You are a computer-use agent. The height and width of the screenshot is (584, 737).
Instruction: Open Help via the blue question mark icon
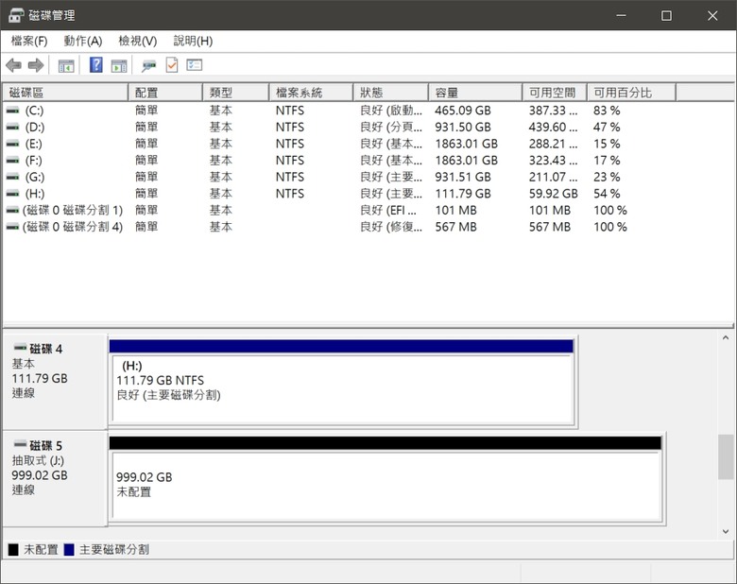(95, 65)
